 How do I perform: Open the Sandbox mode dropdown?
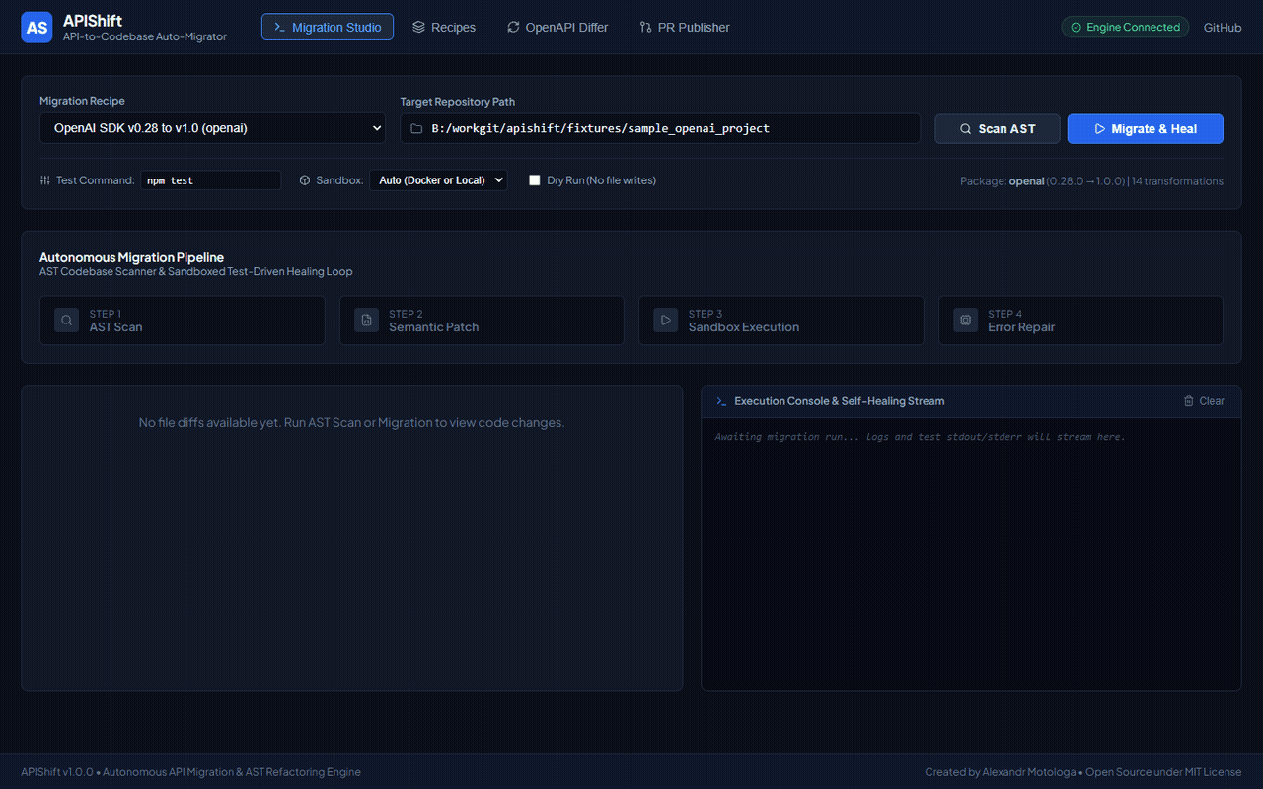(438, 180)
